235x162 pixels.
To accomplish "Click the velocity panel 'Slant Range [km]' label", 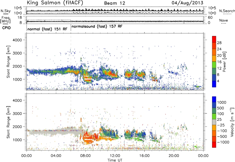I will (x=8, y=122).
